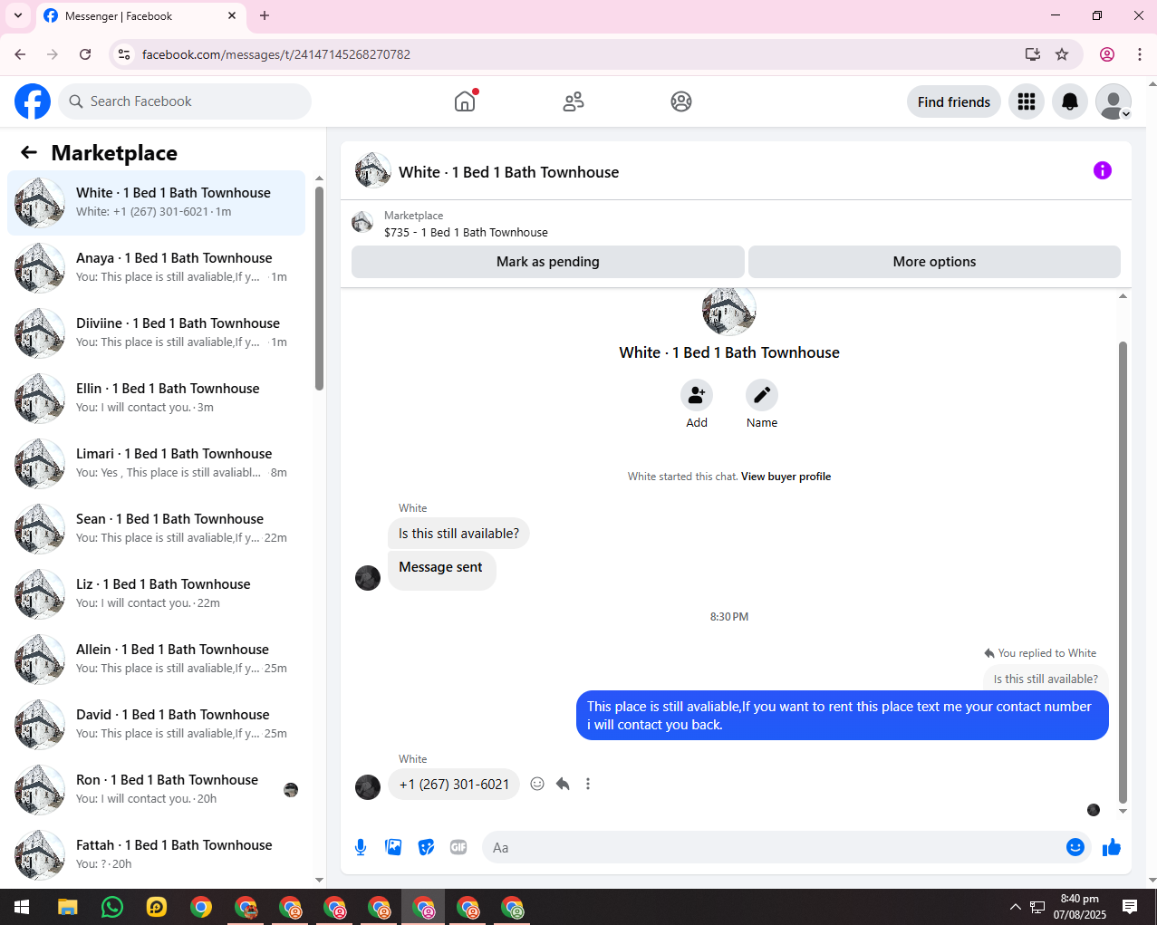1157x925 pixels.
Task: Open Sean 1 Bed 1 Bath Townhouse chat
Action: (156, 528)
